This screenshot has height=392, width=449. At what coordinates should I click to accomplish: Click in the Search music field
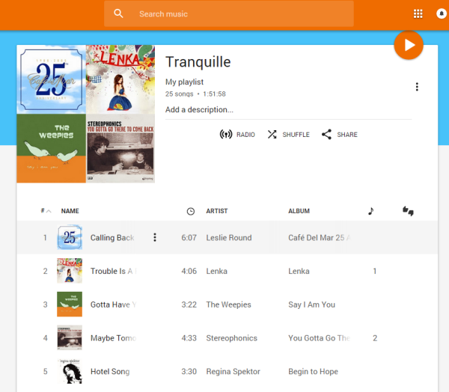coord(228,13)
